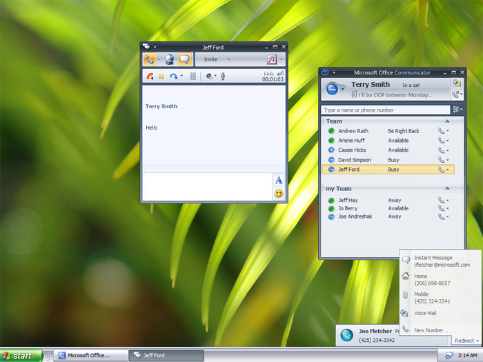Click the phone call icon in Jeff Ford window
The image size is (483, 362).
click(x=150, y=59)
